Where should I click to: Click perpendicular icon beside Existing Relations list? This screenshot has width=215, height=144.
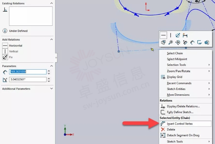pos(5,10)
